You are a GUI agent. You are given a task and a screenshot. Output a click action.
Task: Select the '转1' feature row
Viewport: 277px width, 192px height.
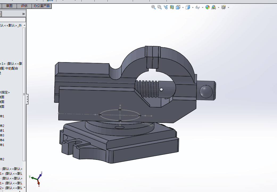[x=2, y=130]
